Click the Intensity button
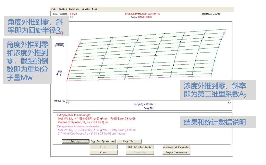This screenshot has height=165, width=266. tap(140, 152)
